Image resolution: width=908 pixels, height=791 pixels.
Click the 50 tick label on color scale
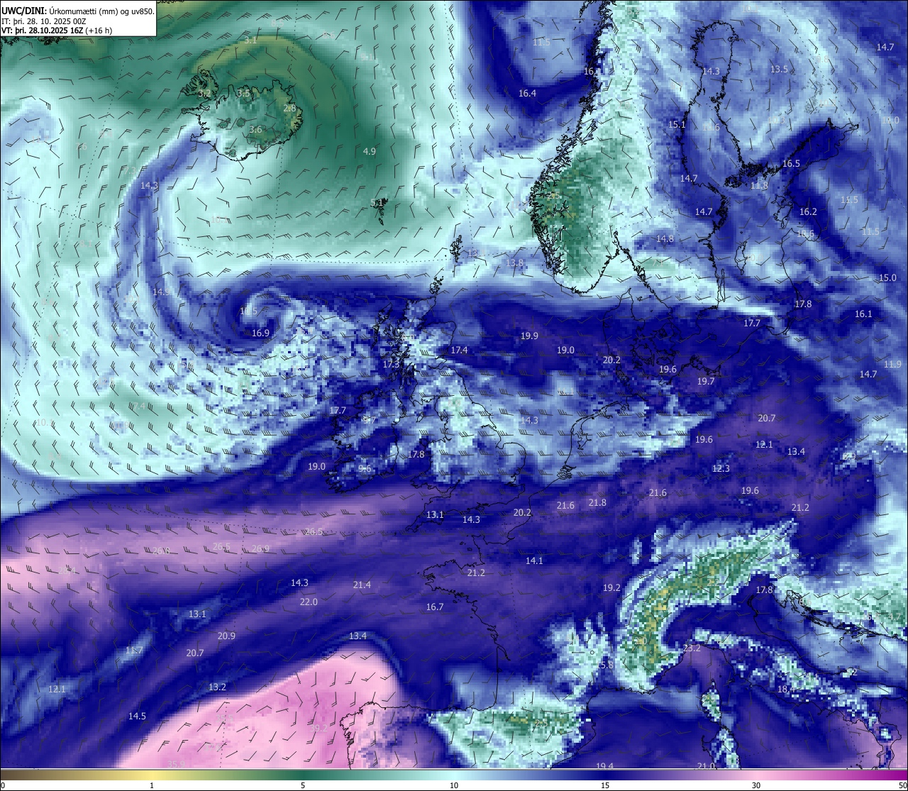coord(902,785)
